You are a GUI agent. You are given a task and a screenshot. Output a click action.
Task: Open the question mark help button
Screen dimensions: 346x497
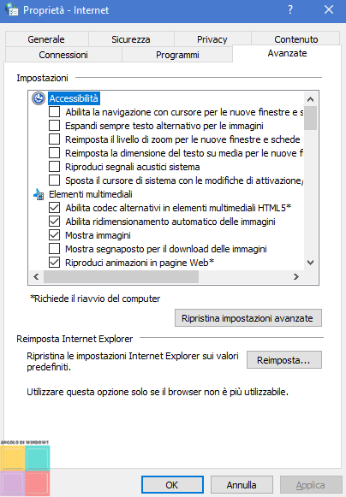[x=290, y=9]
